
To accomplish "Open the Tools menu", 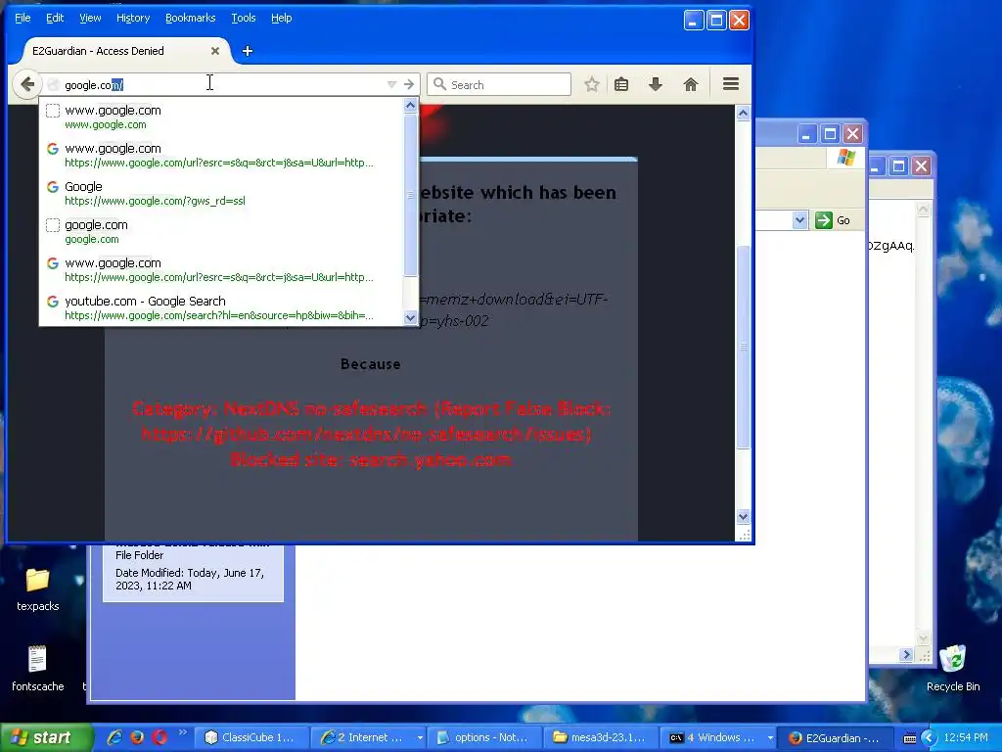I will (x=243, y=18).
